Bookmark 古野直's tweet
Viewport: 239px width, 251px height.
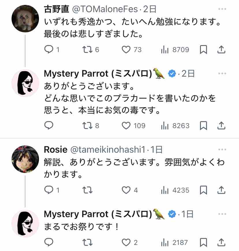tap(203, 50)
